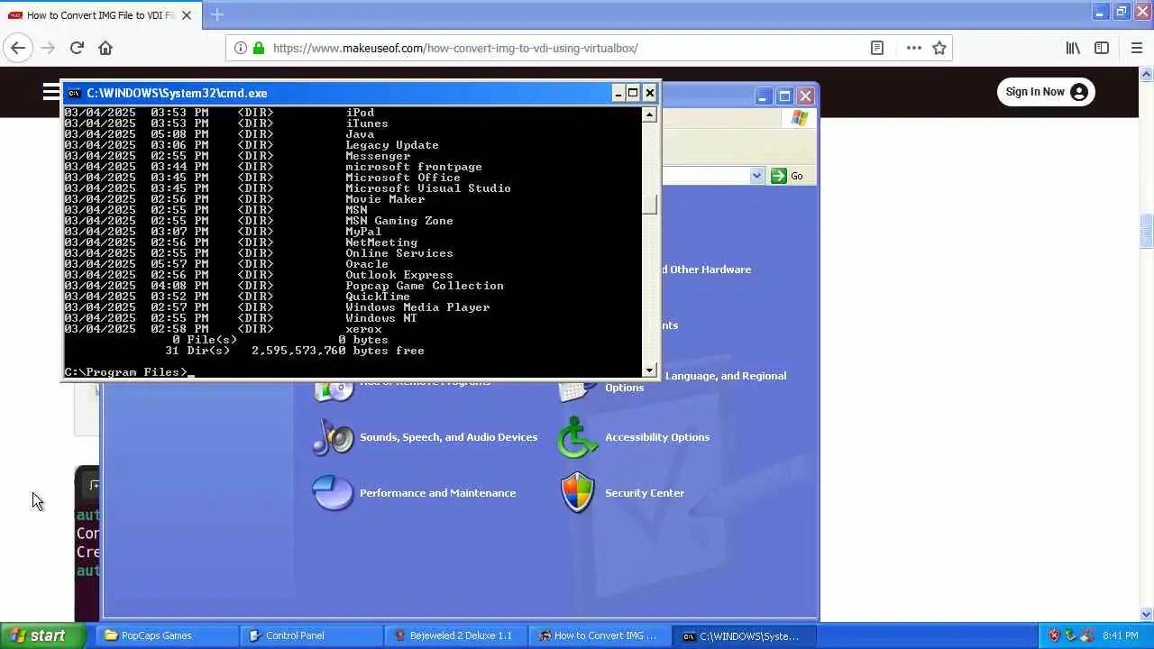Screen dimensions: 1154x649
Task: Click the Performance and Maintenance pie icon
Action: pyautogui.click(x=333, y=493)
